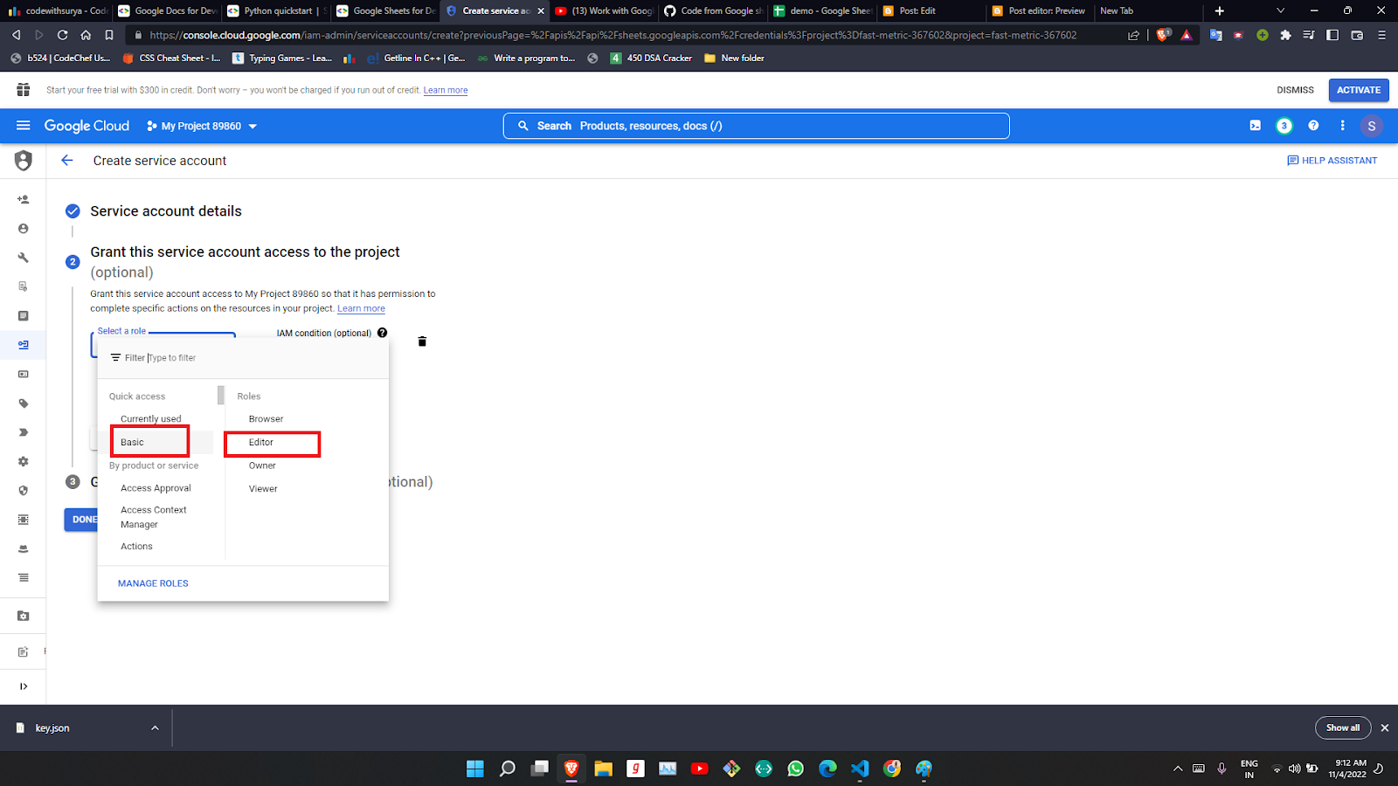Open the browser tab list dropdown arrow

(x=1280, y=10)
